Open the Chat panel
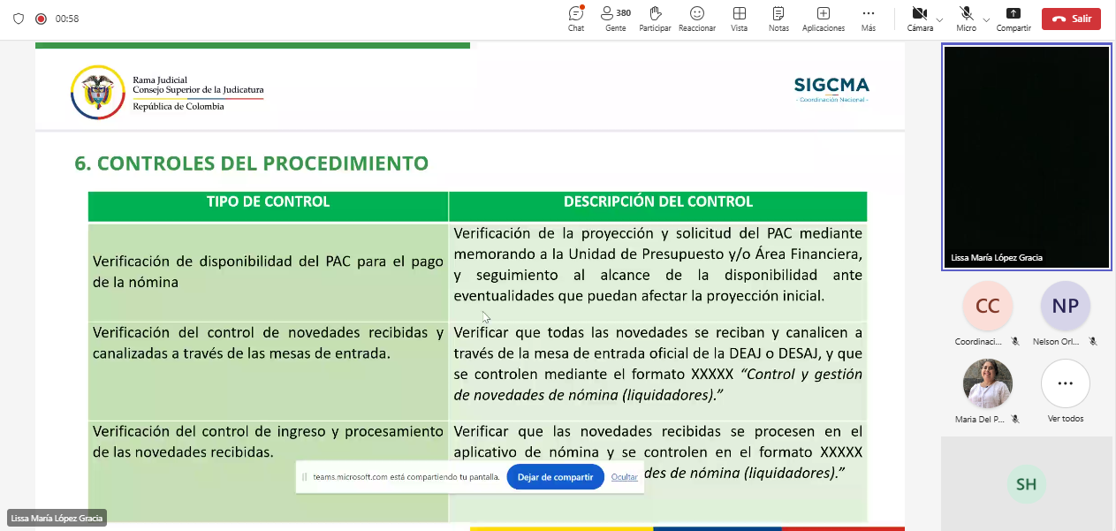This screenshot has width=1116, height=531. pos(576,19)
